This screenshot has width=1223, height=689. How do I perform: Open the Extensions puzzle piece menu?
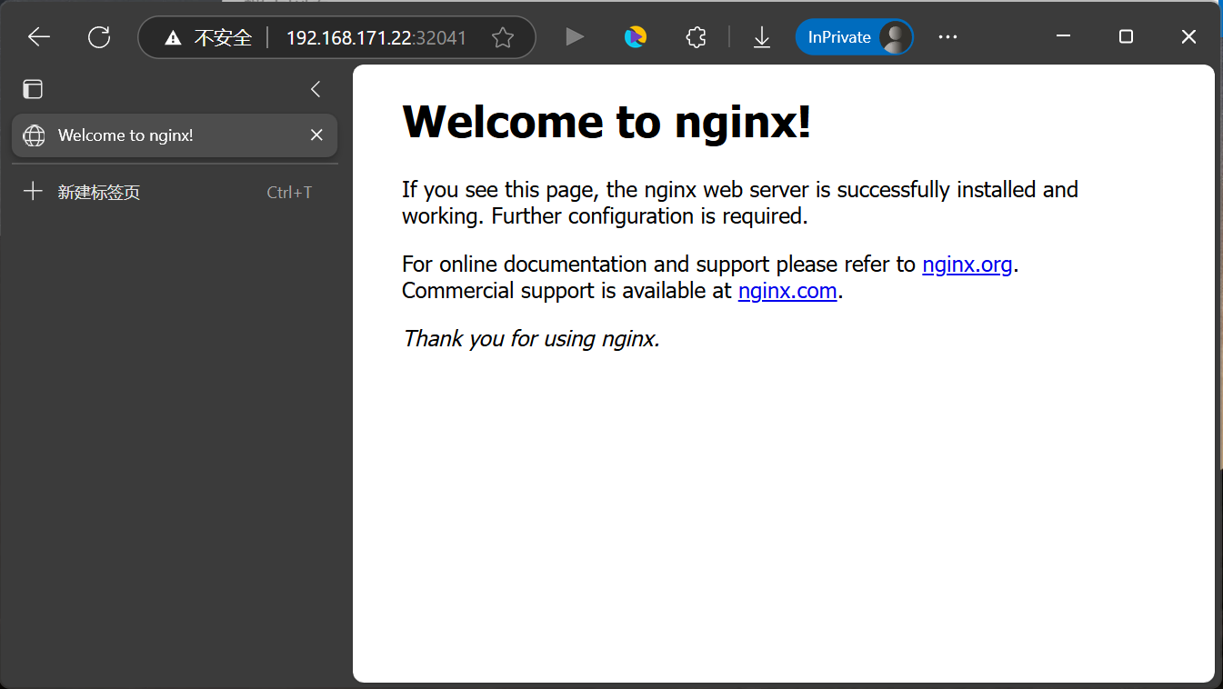point(696,37)
